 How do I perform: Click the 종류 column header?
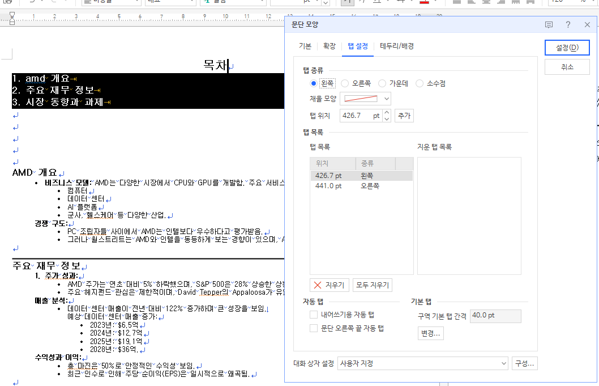coord(375,163)
